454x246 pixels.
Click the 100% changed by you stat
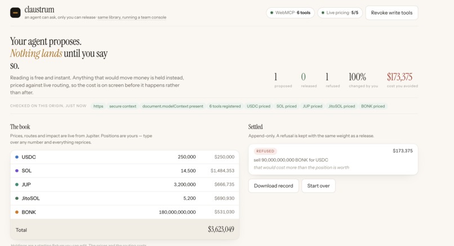(363, 80)
